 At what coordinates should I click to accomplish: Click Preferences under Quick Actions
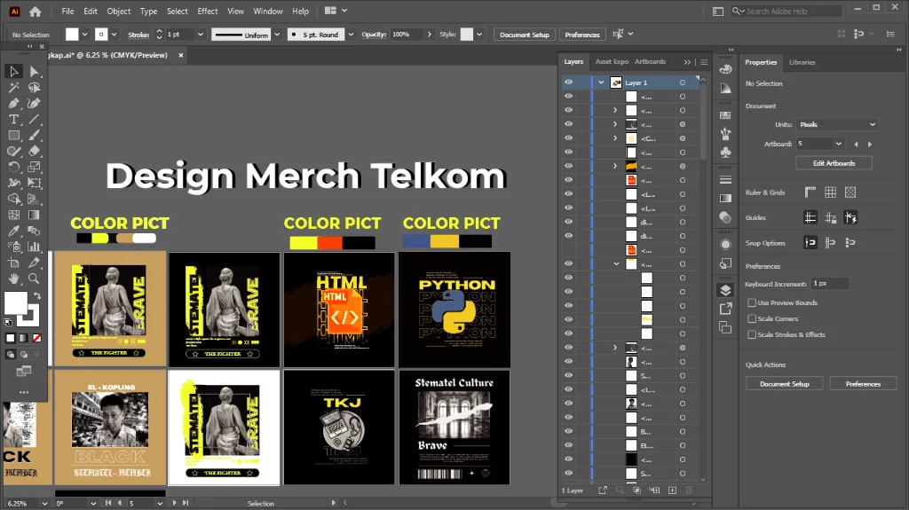coord(863,384)
